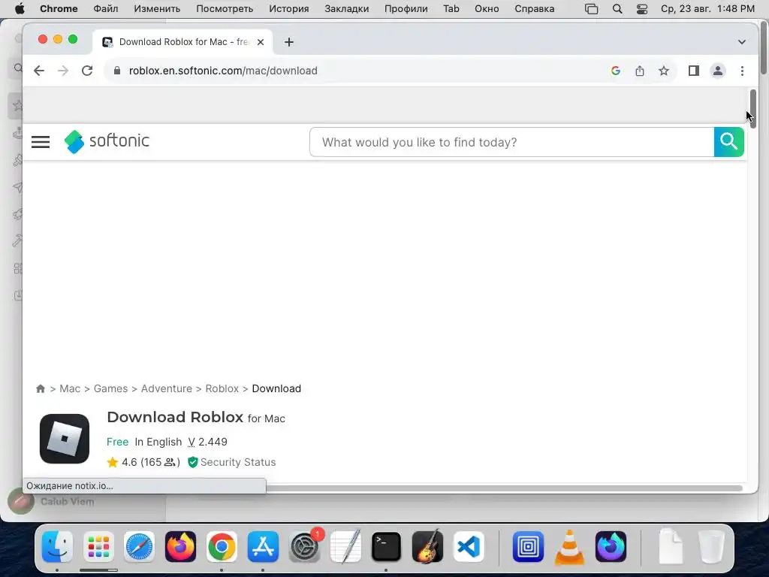Viewport: 769px width, 577px height.
Task: Open the Mac breadcrumb link
Action: point(70,388)
